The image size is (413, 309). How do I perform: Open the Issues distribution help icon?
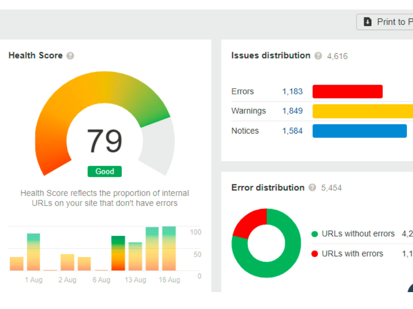(x=318, y=56)
